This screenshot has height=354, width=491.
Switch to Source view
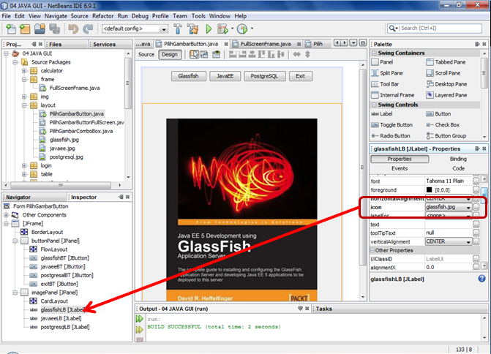(146, 54)
